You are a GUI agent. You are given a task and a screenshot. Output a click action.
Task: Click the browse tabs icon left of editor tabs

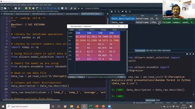(x=2, y=14)
